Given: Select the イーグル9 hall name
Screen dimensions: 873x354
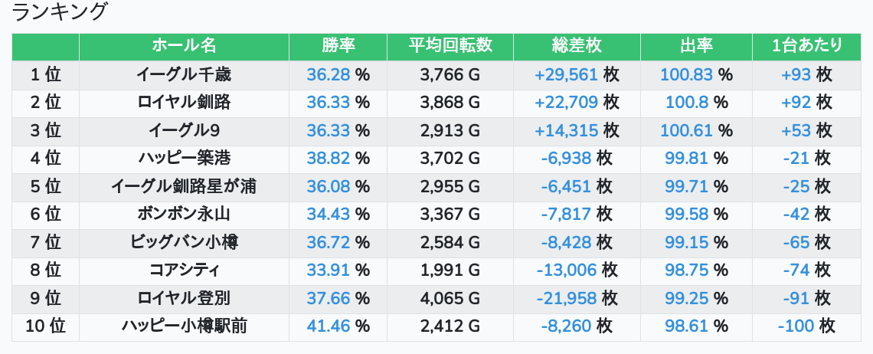Looking at the screenshot, I should pyautogui.click(x=184, y=130).
